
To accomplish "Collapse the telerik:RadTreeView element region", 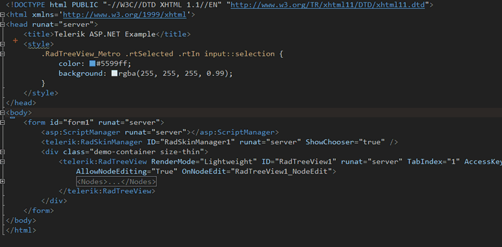I will coord(3,162).
